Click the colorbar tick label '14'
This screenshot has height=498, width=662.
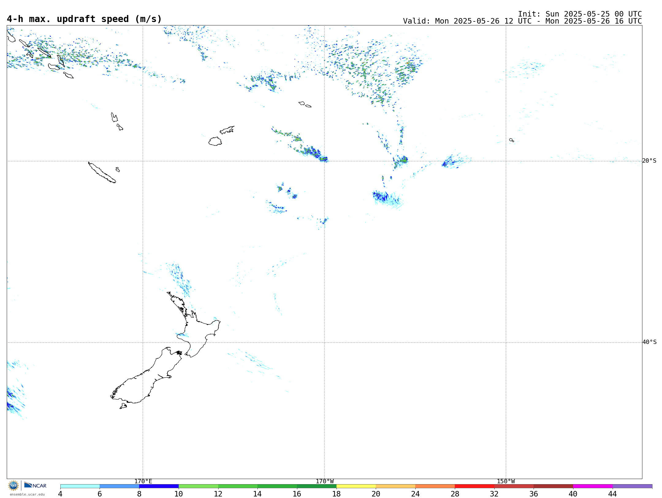tap(257, 494)
